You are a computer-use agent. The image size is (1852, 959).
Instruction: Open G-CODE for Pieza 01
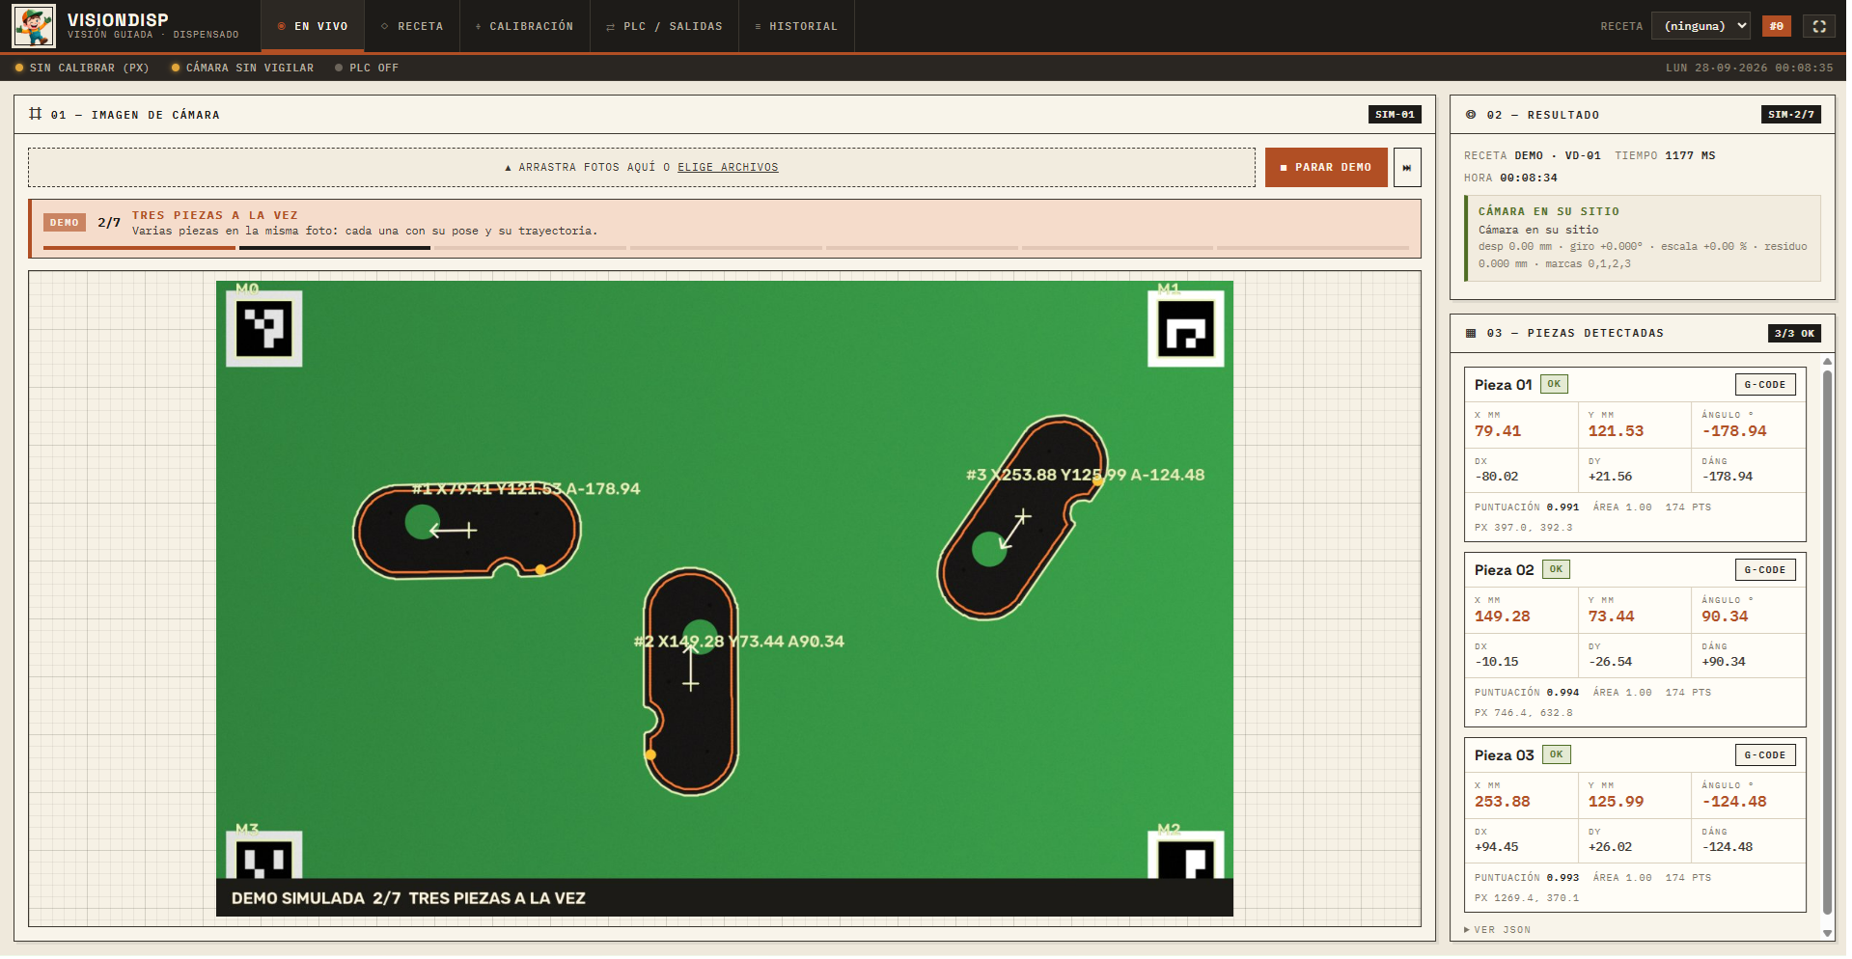click(x=1765, y=384)
